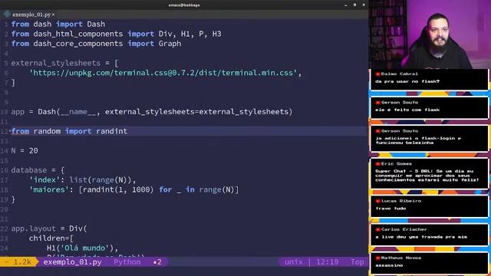This screenshot has height=276, width=491.
Task: Click the Top scroll position label
Action: point(357,262)
